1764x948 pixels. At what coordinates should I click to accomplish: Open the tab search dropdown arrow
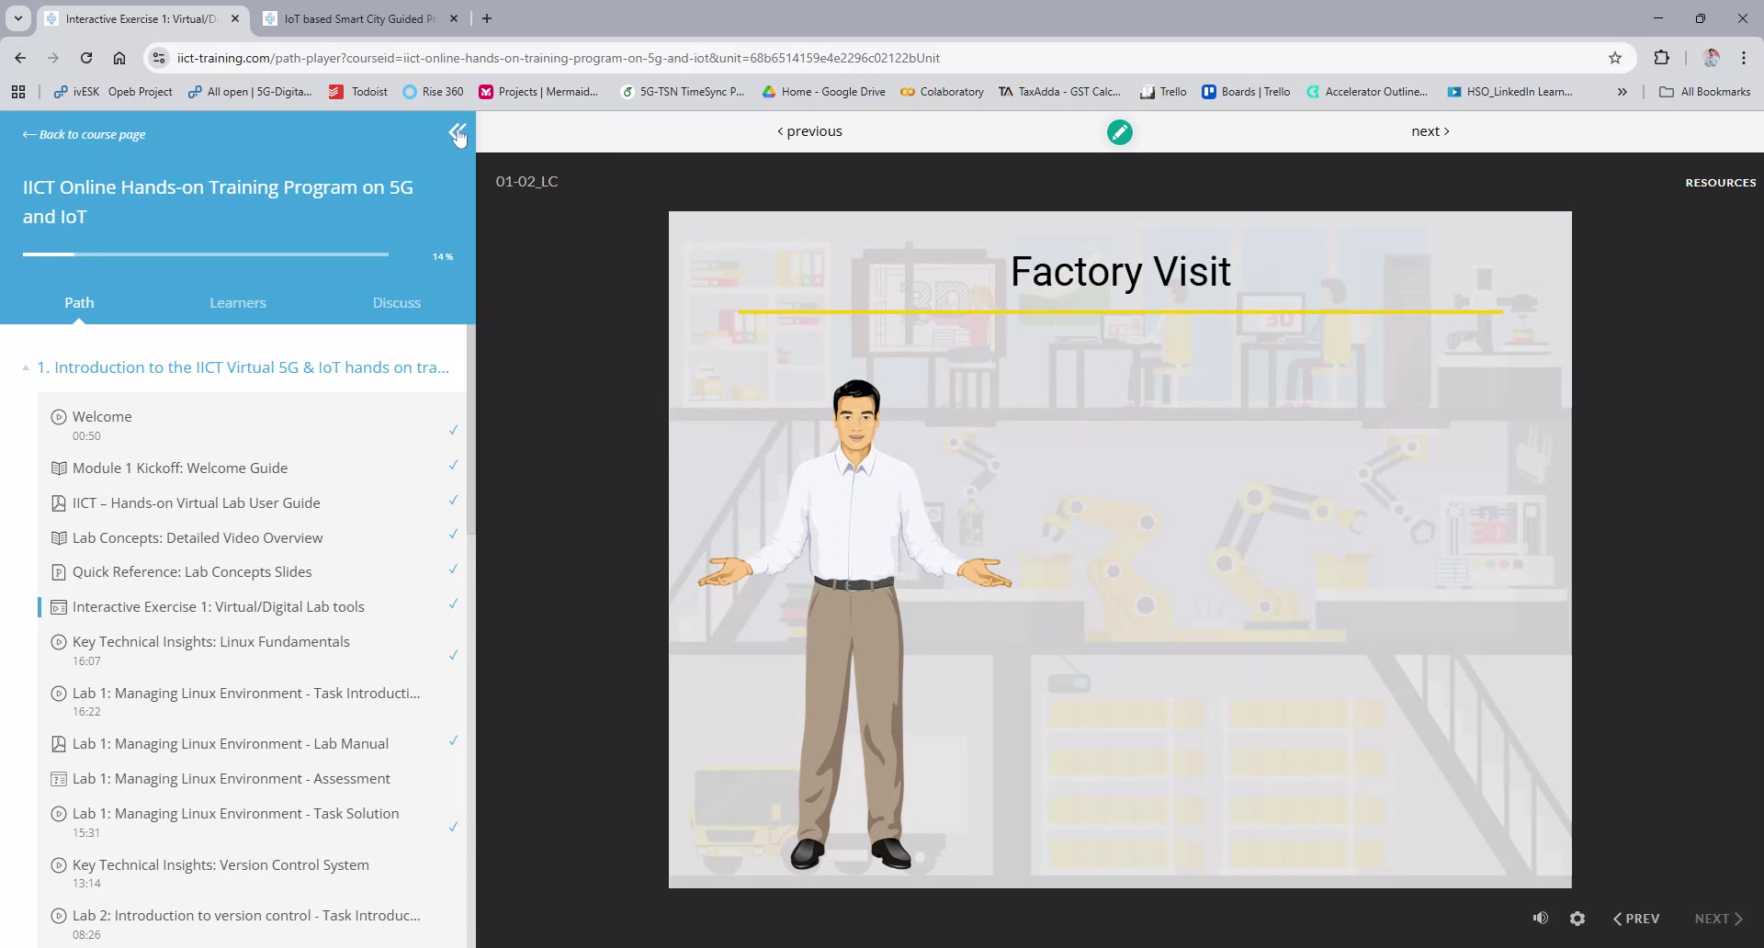[17, 18]
